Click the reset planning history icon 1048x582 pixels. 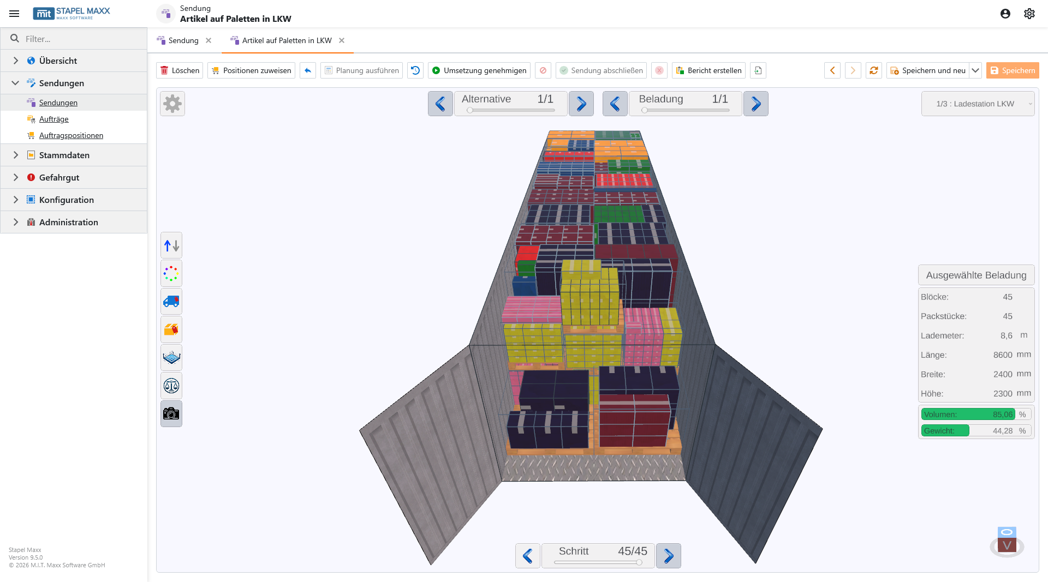point(415,70)
